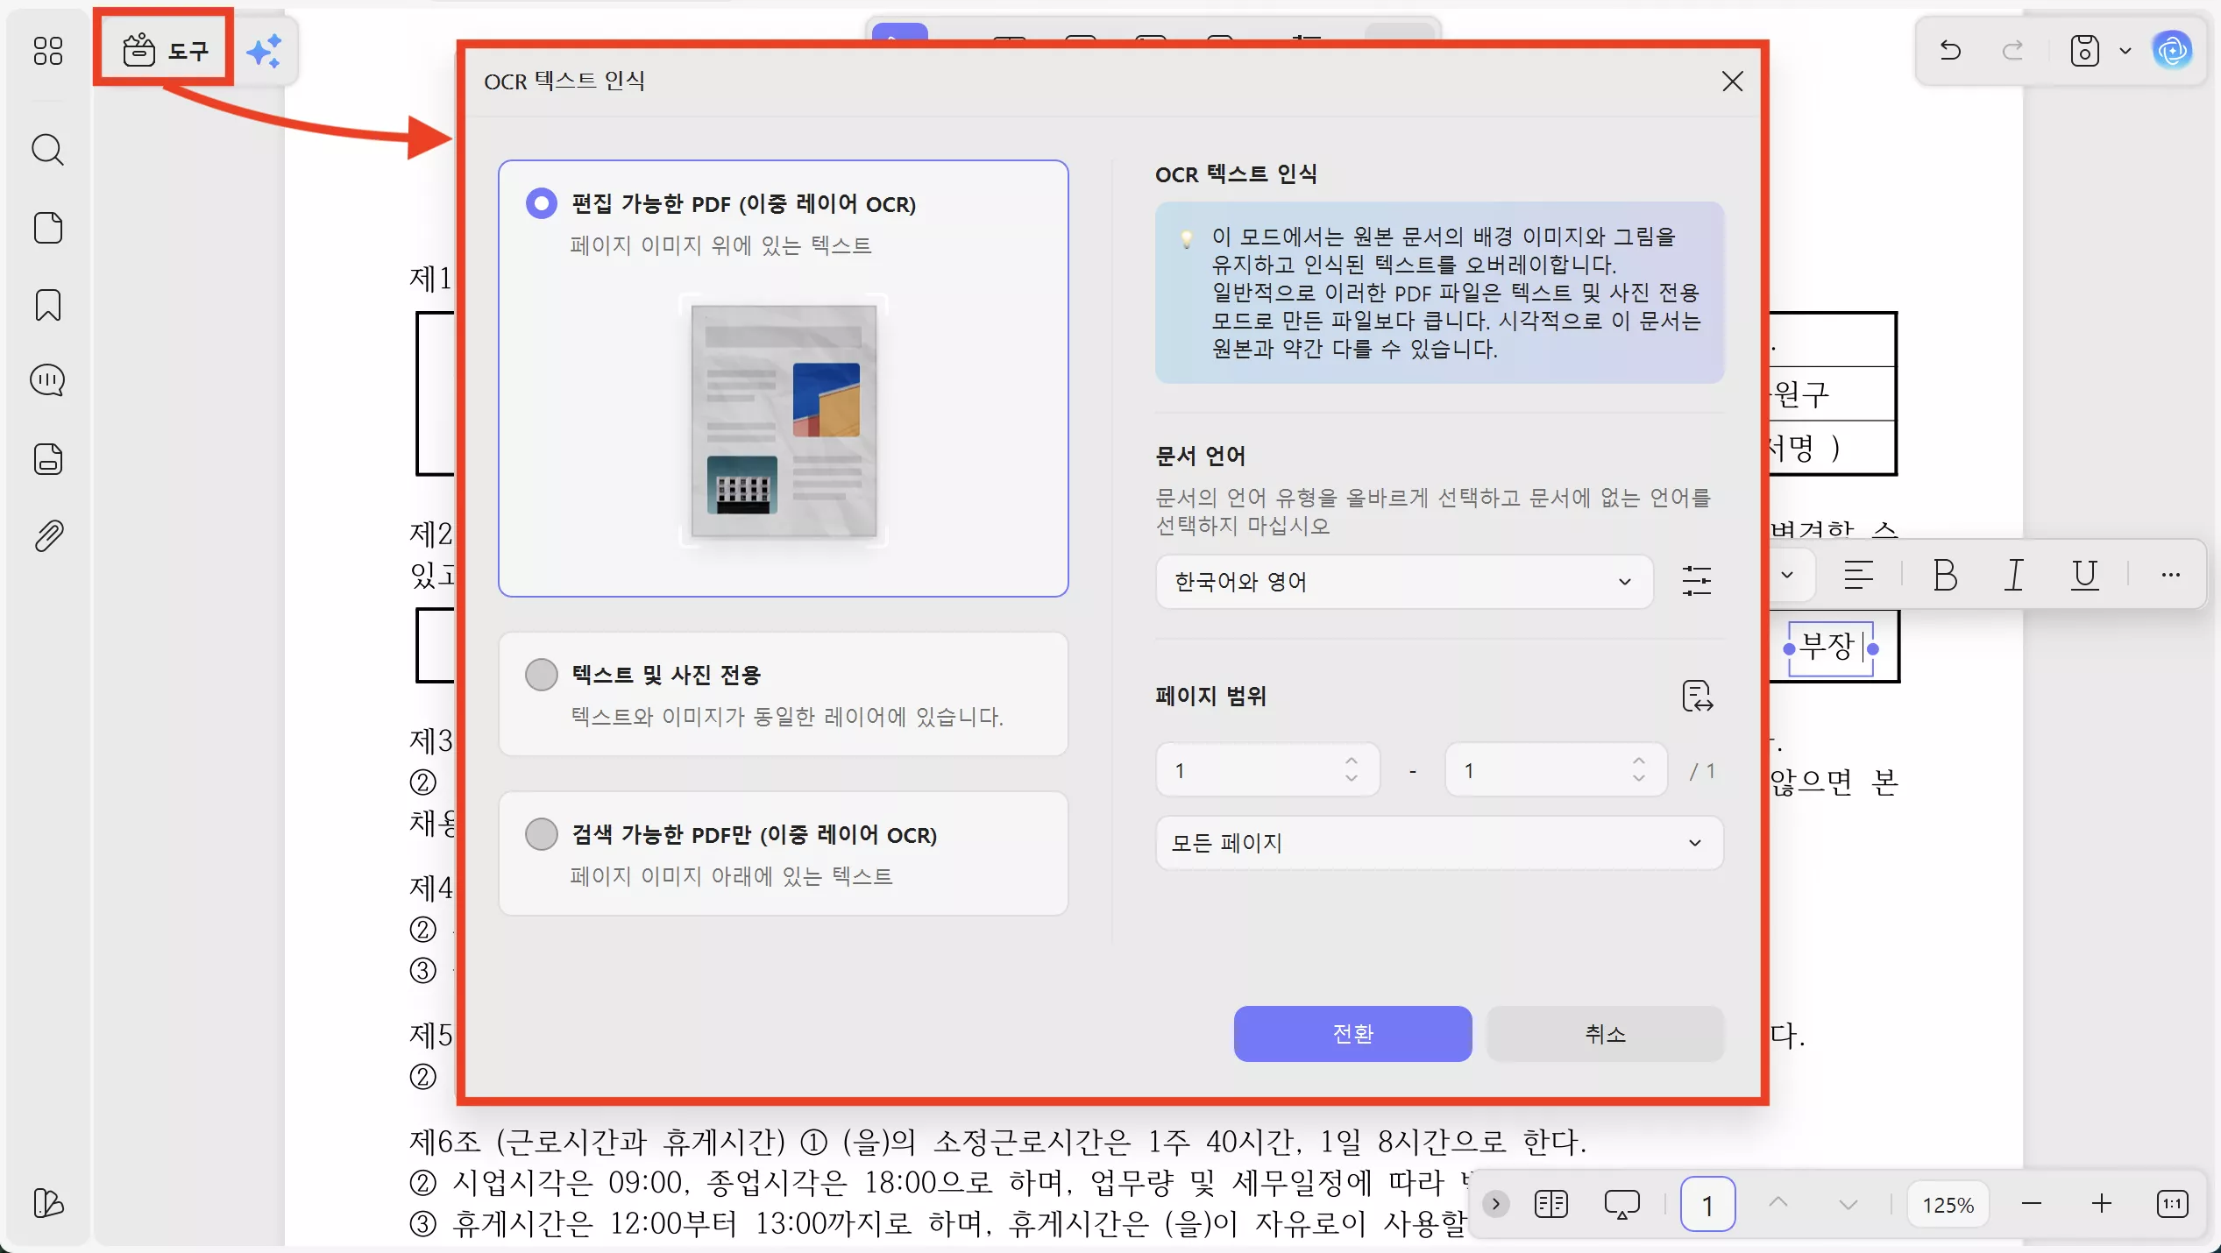Expand the collapsed bottom toolbar chevron

point(1496,1203)
